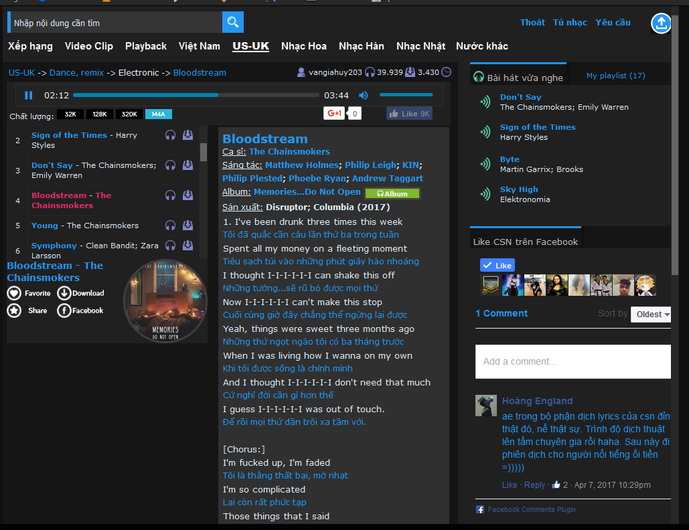Viewport: 689px width, 530px height.
Task: Switch to My playlist (17) tab
Action: 615,76
